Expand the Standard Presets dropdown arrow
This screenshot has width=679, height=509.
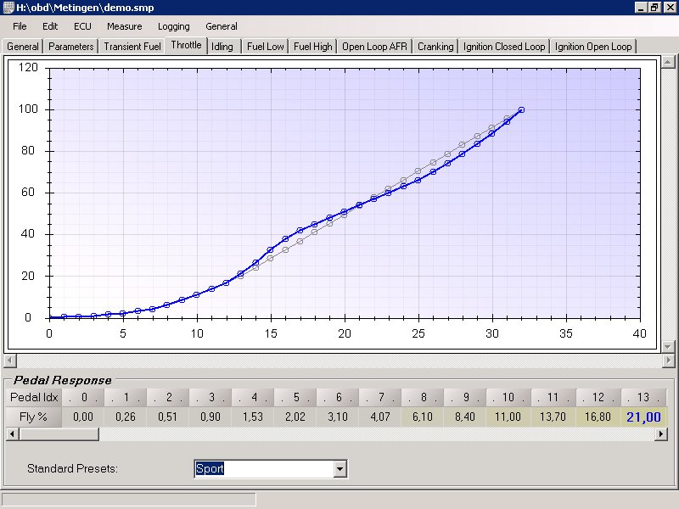(340, 469)
